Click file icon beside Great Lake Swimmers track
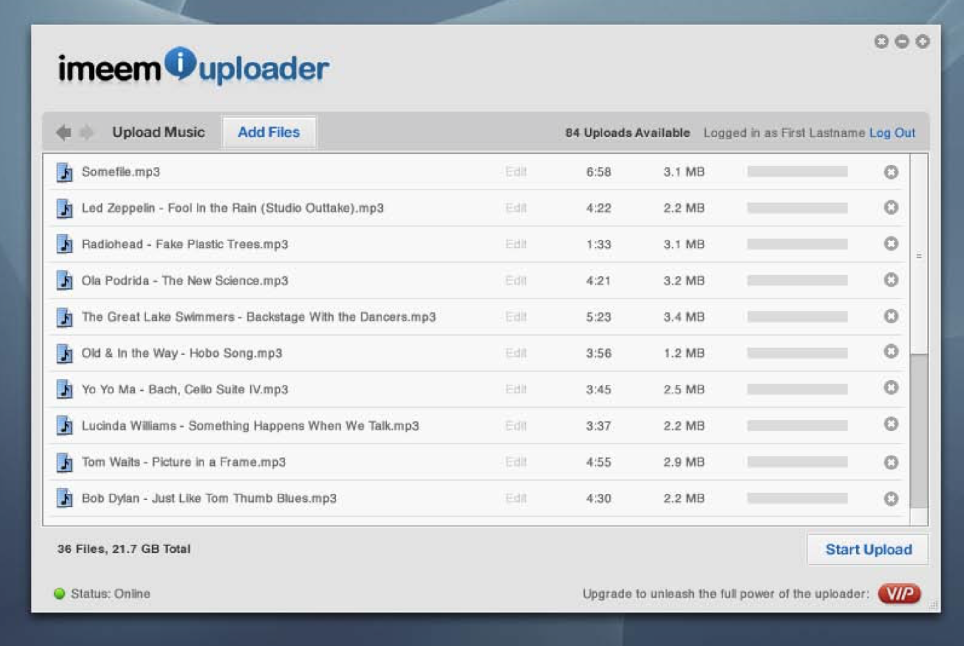This screenshot has width=964, height=646. click(64, 317)
